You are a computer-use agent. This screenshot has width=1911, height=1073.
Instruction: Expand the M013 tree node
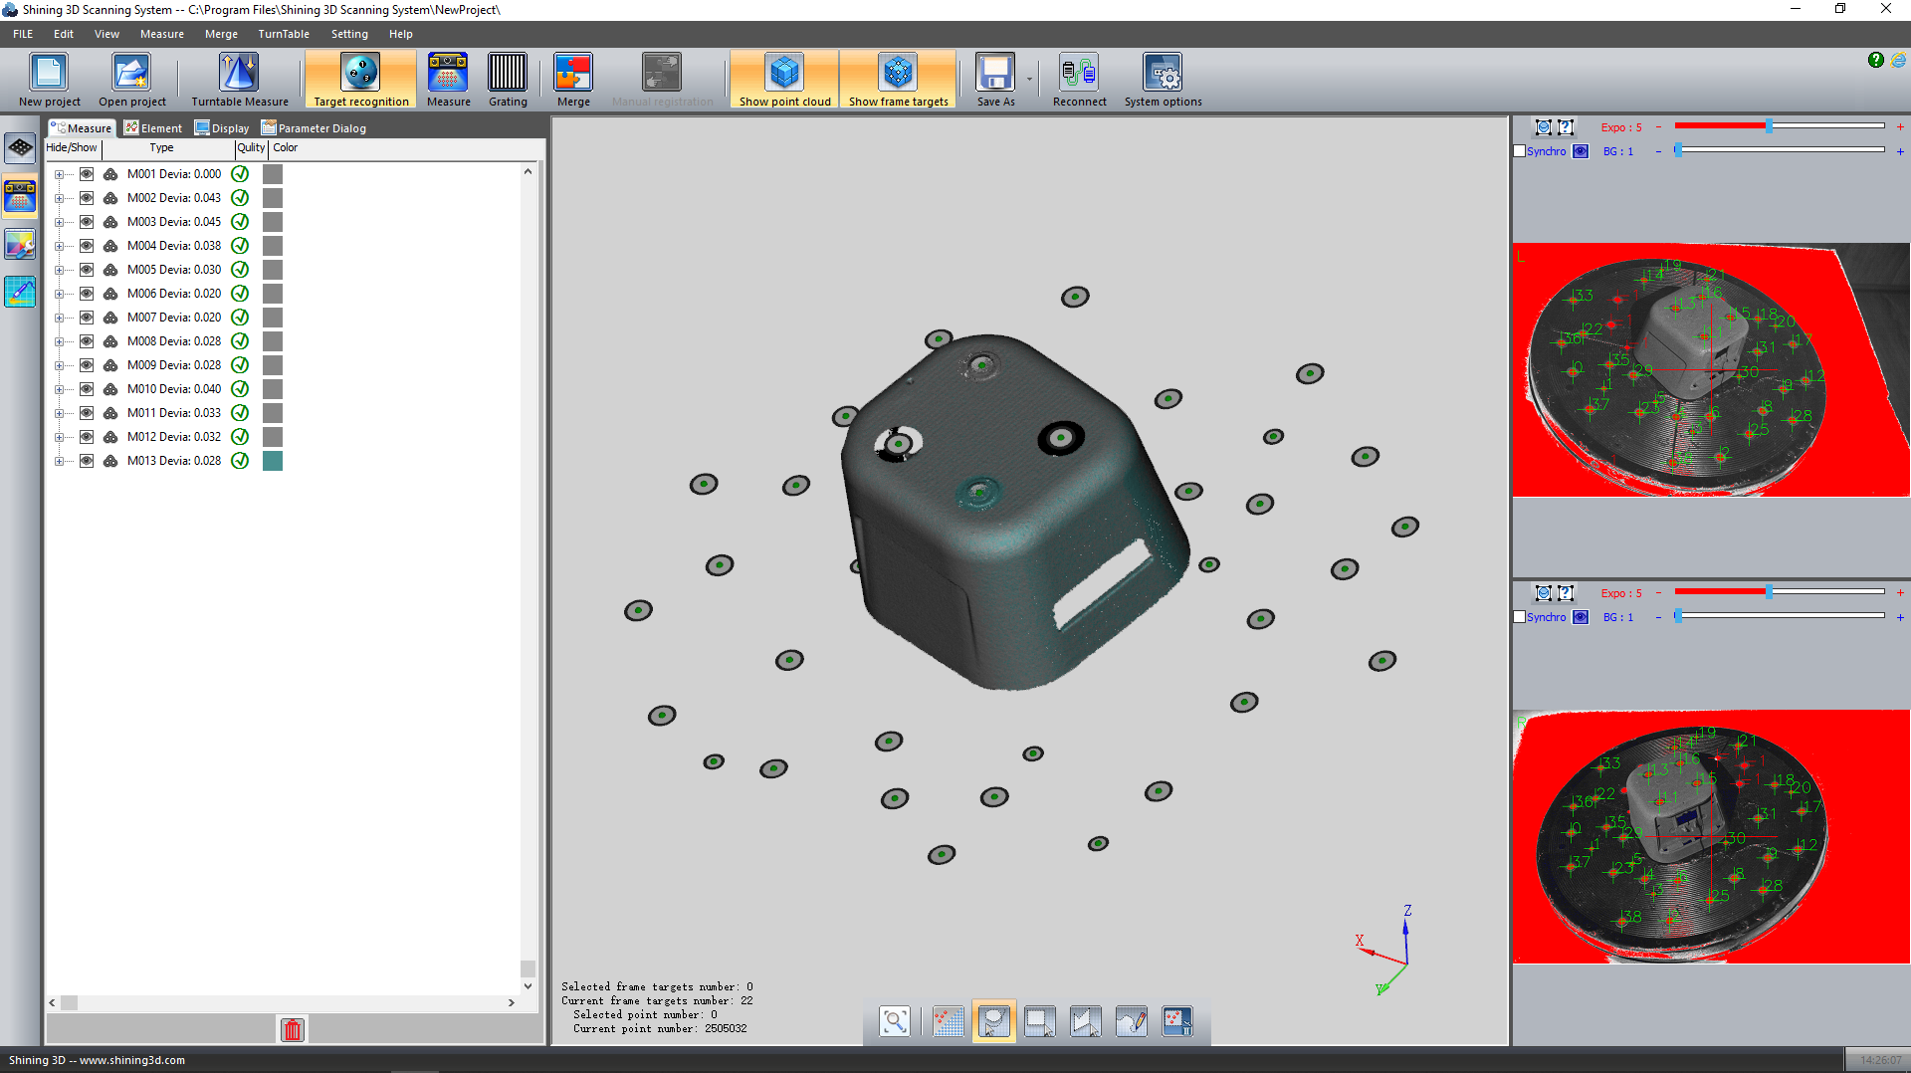pyautogui.click(x=59, y=461)
